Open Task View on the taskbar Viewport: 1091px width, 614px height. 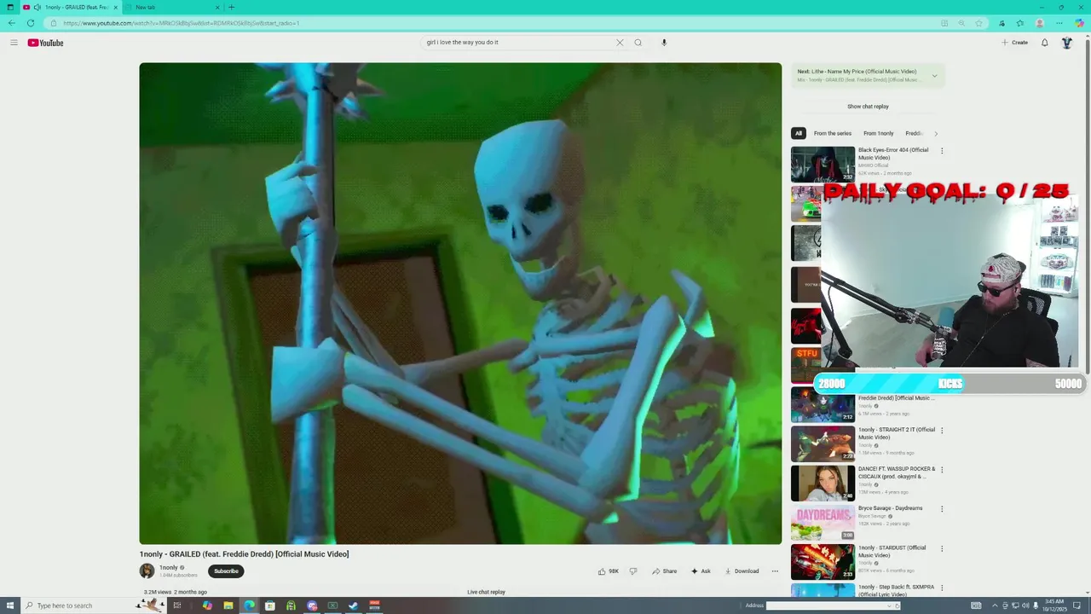pyautogui.click(x=177, y=605)
